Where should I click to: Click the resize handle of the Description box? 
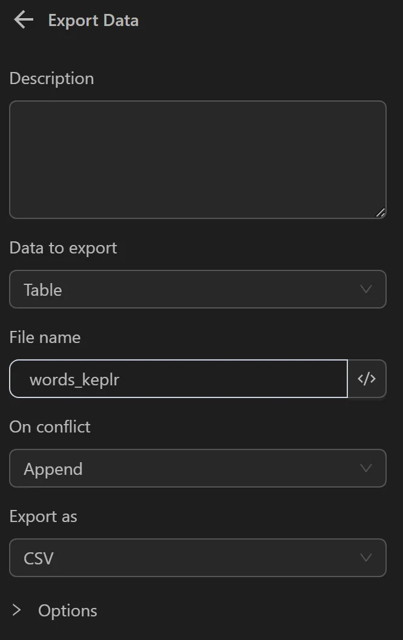coord(381,212)
